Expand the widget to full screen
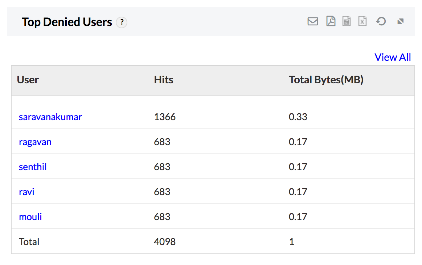Viewport: 422px width, 265px height. [400, 21]
